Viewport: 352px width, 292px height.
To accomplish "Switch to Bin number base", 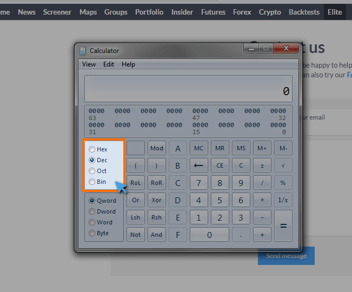I will tap(92, 182).
